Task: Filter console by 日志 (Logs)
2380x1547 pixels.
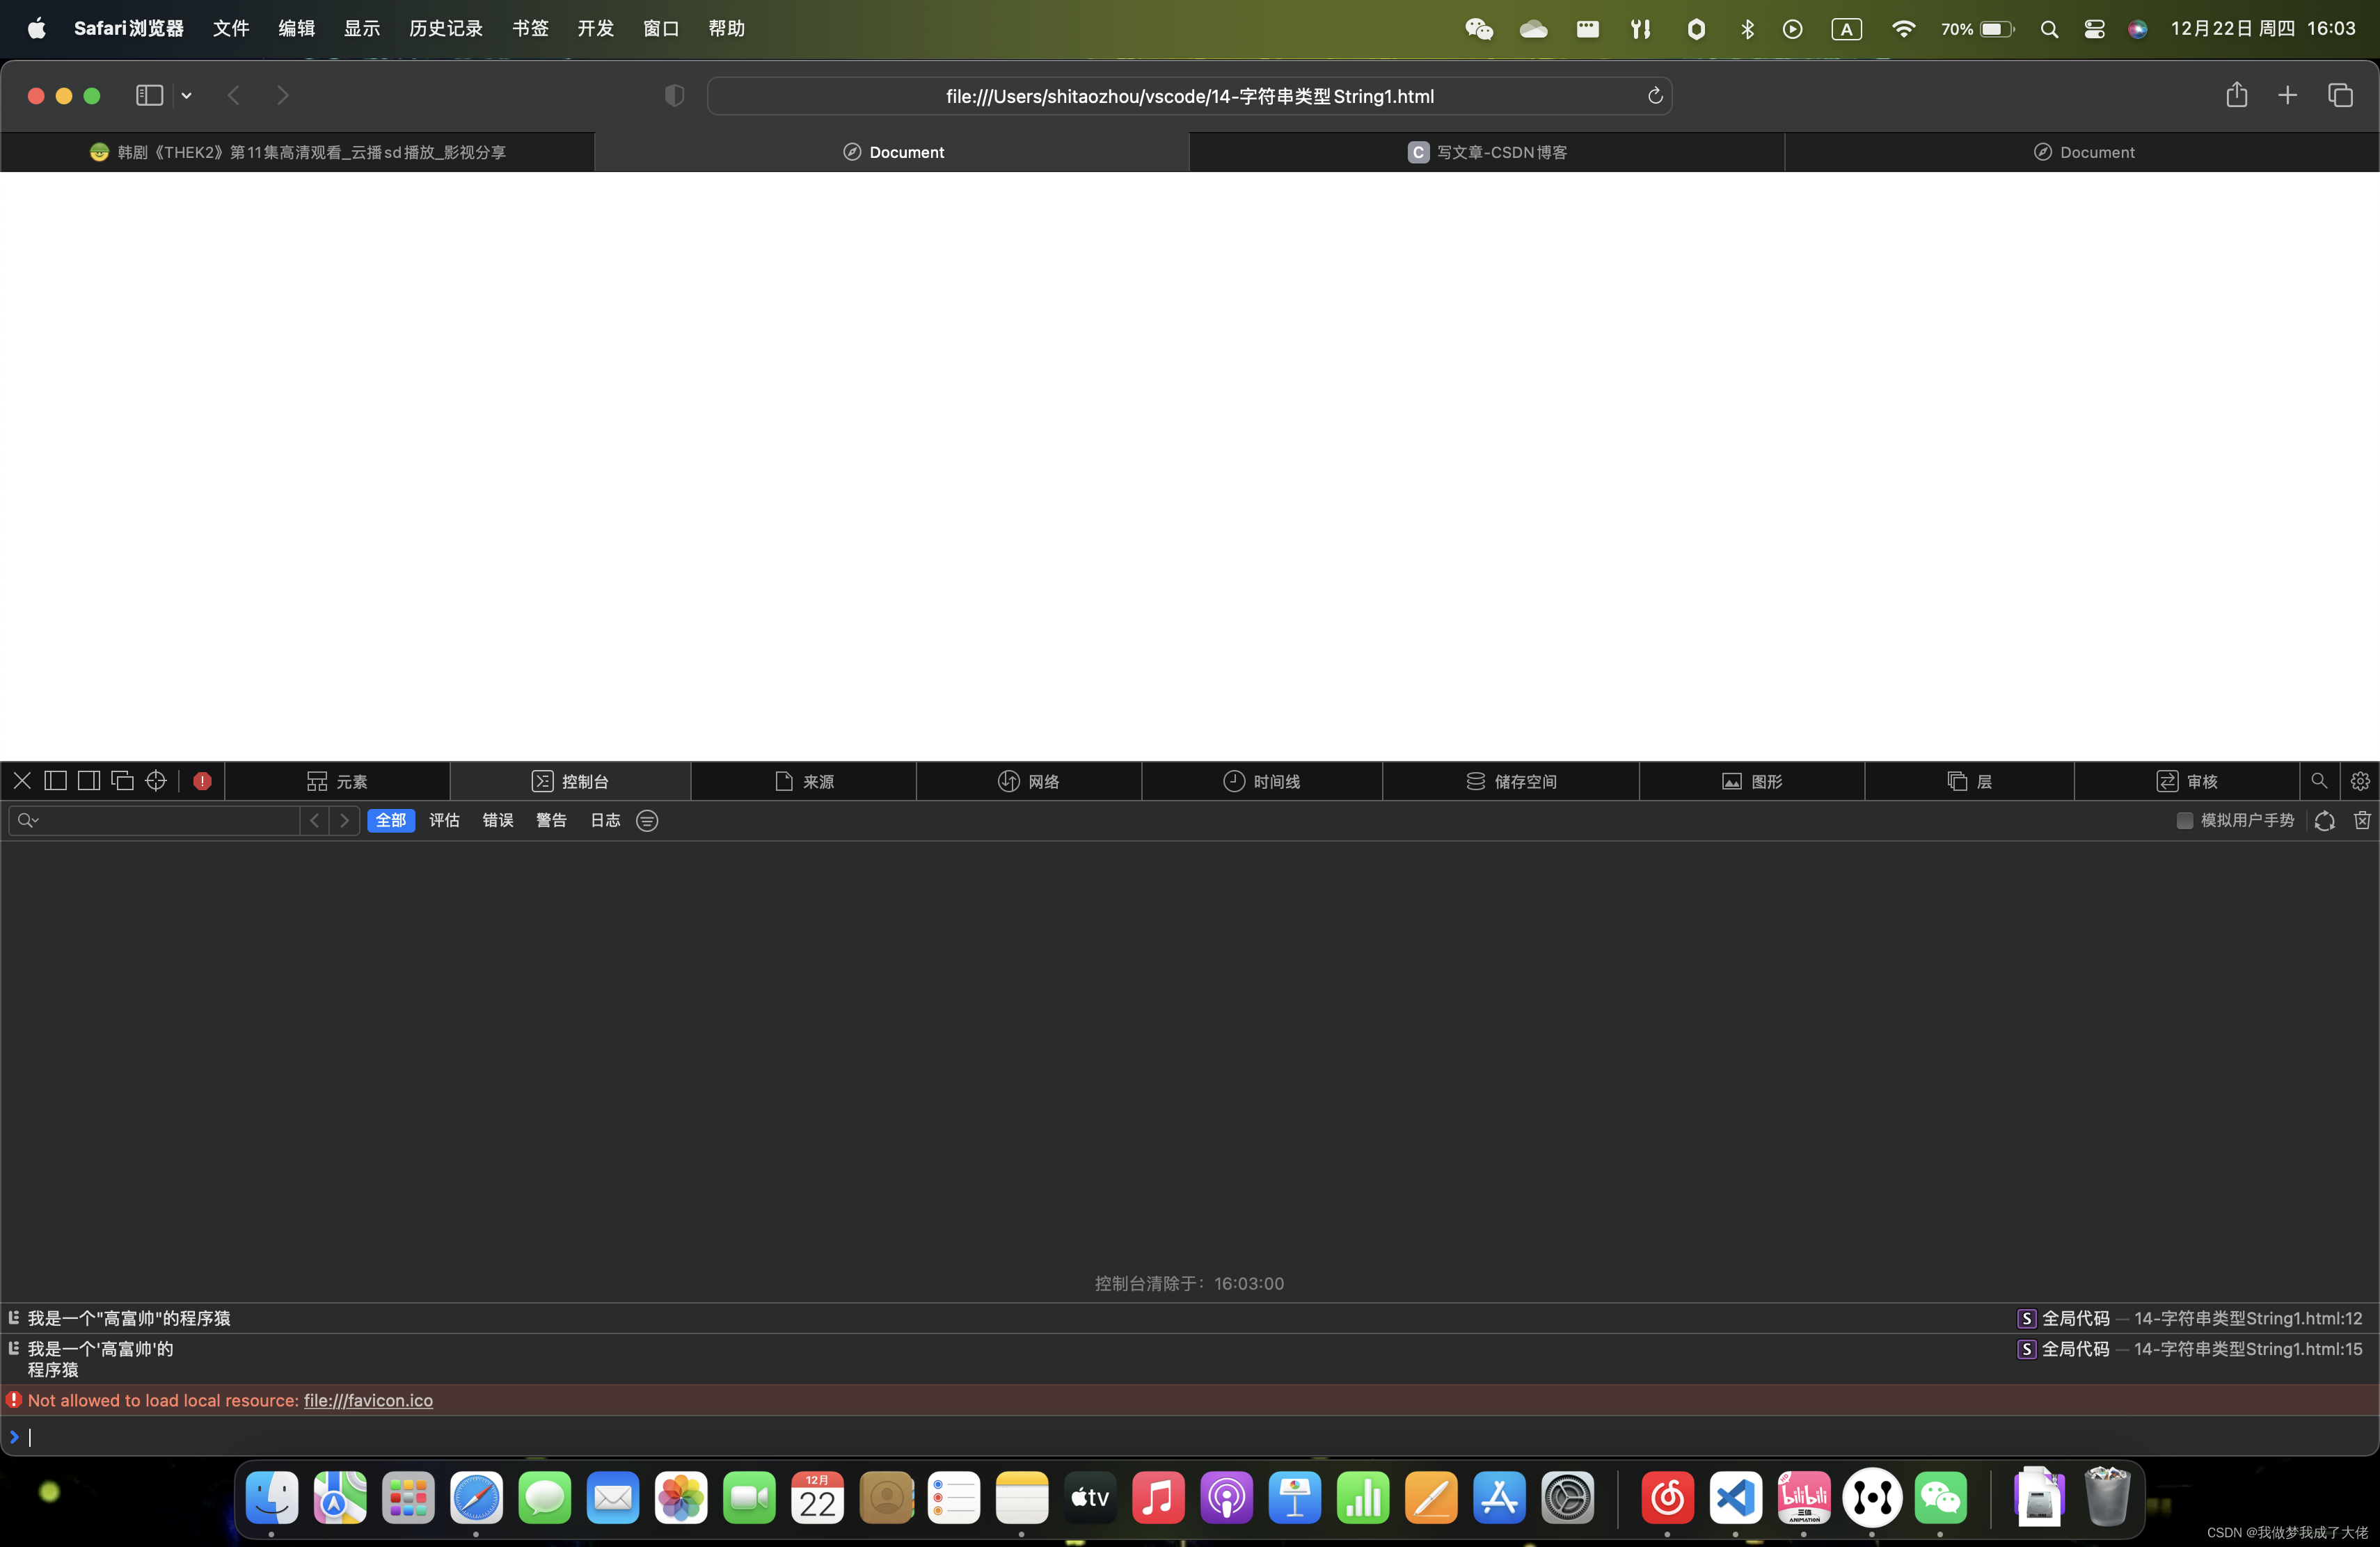Action: coord(605,821)
